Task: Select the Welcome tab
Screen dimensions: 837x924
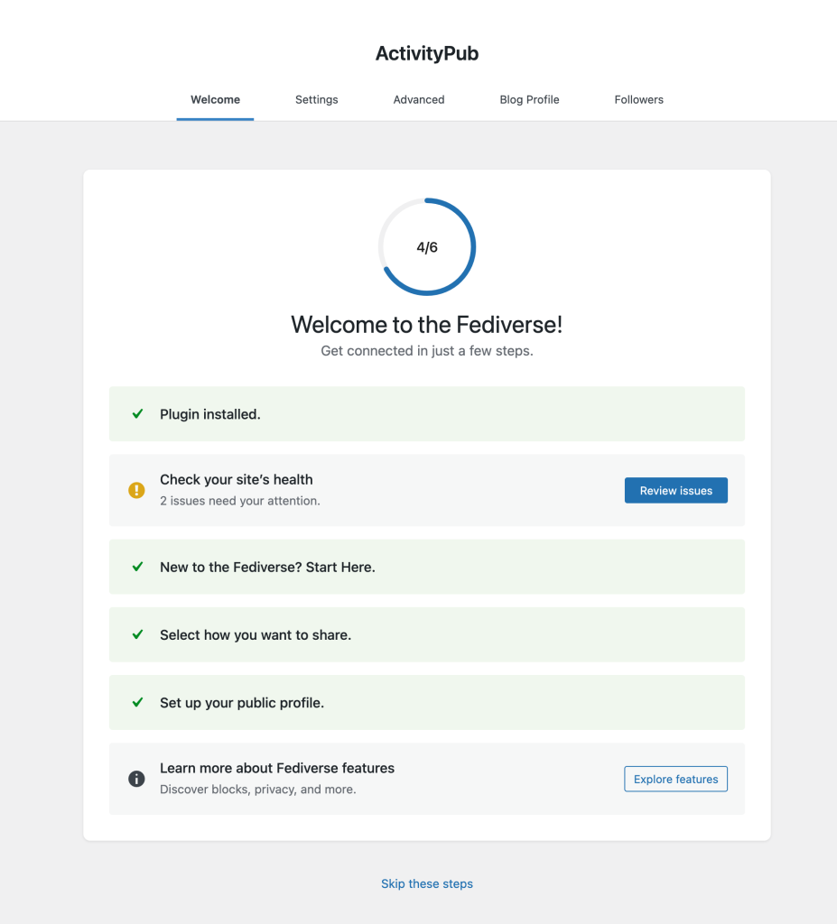Action: [x=215, y=99]
